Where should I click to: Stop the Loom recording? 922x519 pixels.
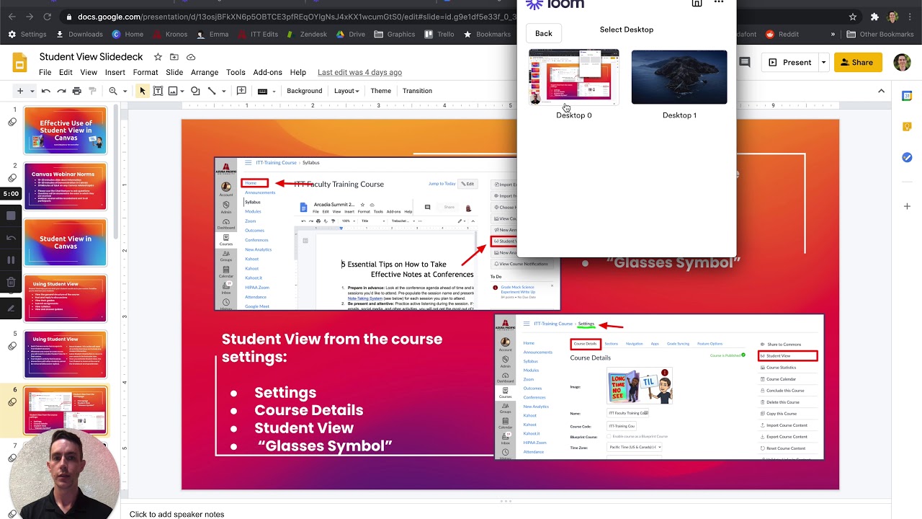point(11,216)
